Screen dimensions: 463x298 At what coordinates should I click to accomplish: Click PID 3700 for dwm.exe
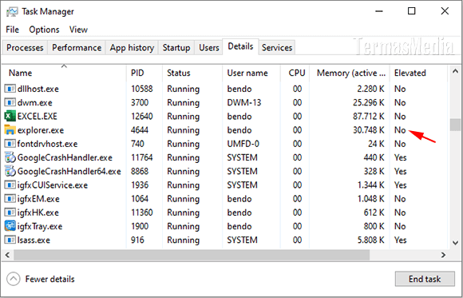click(140, 102)
